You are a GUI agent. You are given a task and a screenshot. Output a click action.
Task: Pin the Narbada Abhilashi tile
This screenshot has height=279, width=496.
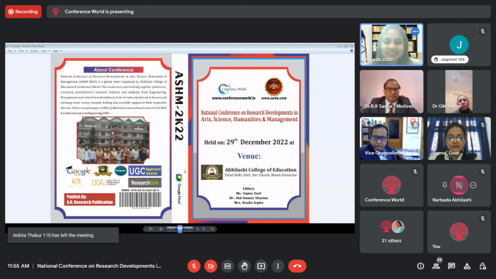click(444, 185)
